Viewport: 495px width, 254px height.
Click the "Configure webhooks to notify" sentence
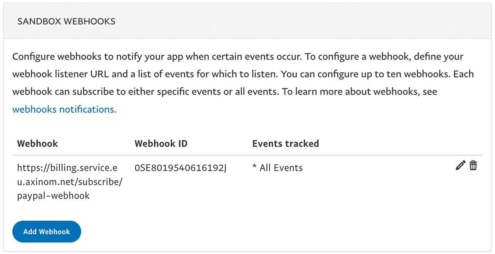point(77,57)
